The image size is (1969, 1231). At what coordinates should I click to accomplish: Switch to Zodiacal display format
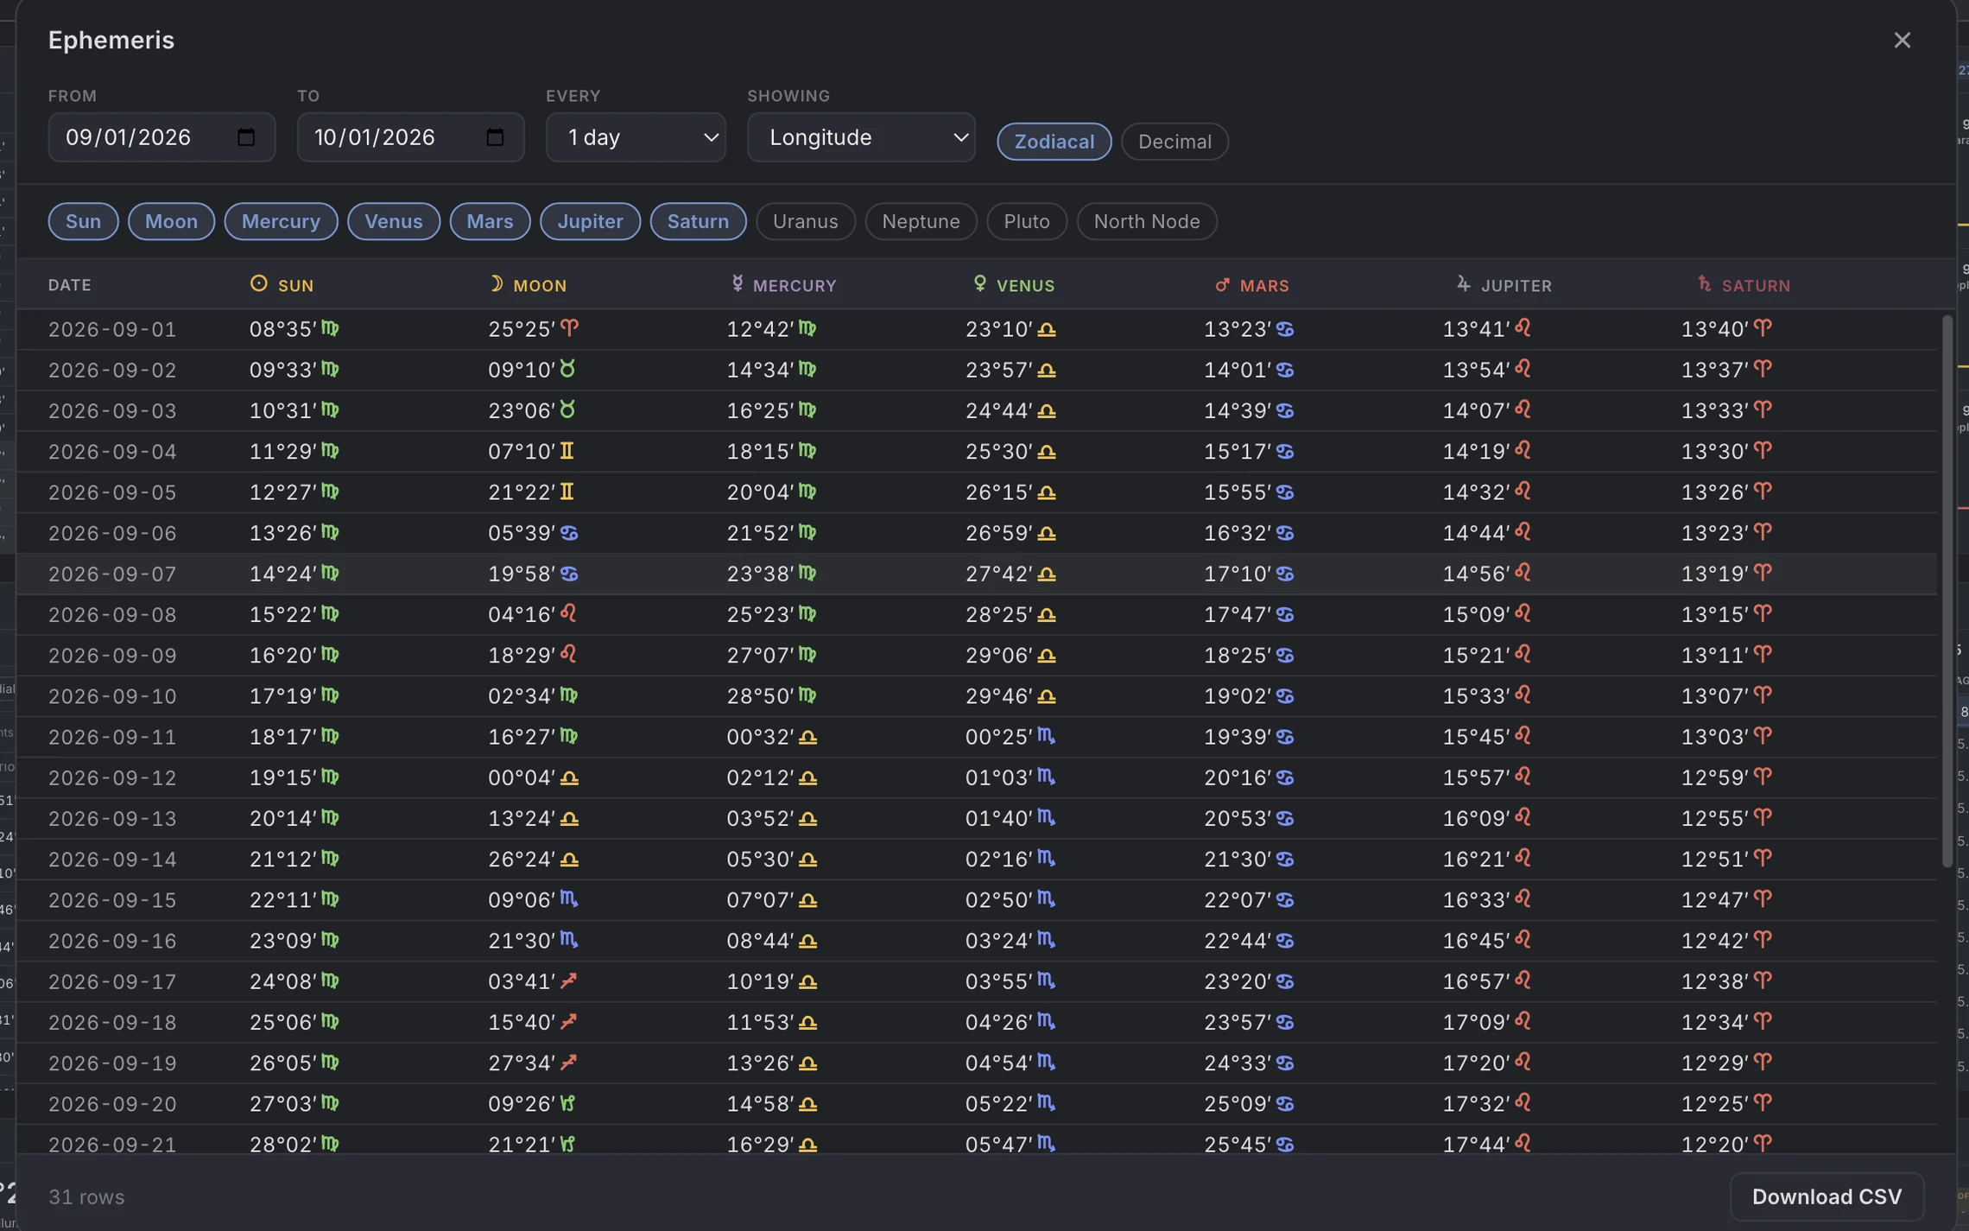point(1054,142)
